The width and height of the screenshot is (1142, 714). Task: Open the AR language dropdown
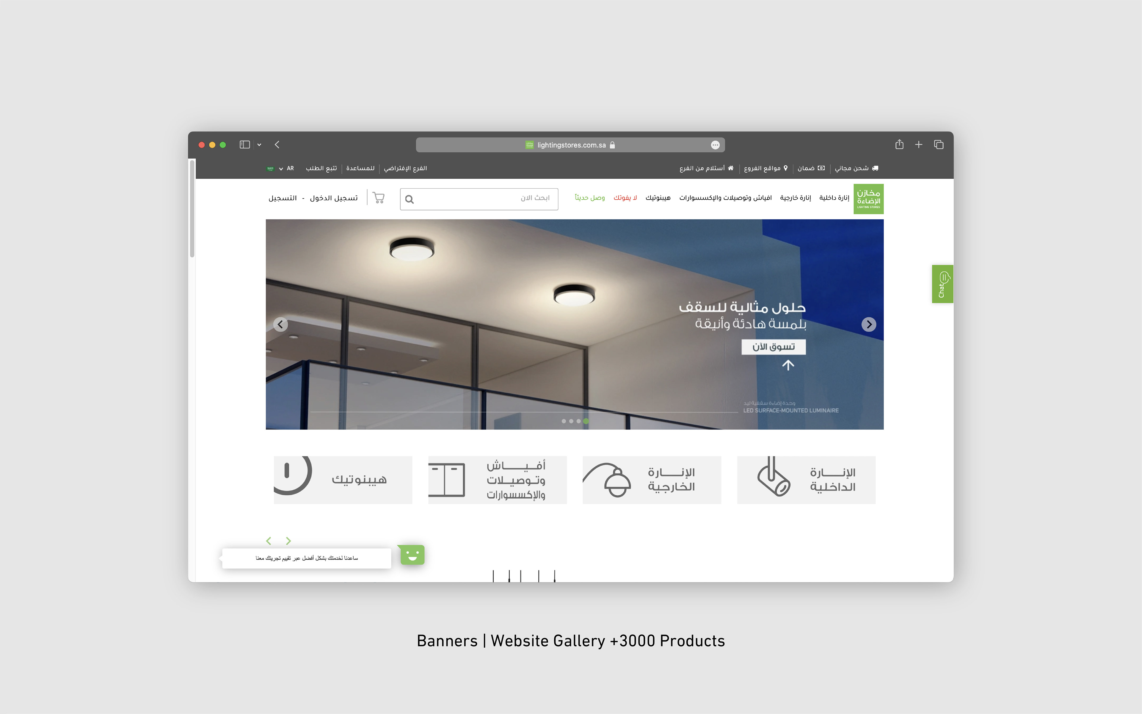click(291, 168)
